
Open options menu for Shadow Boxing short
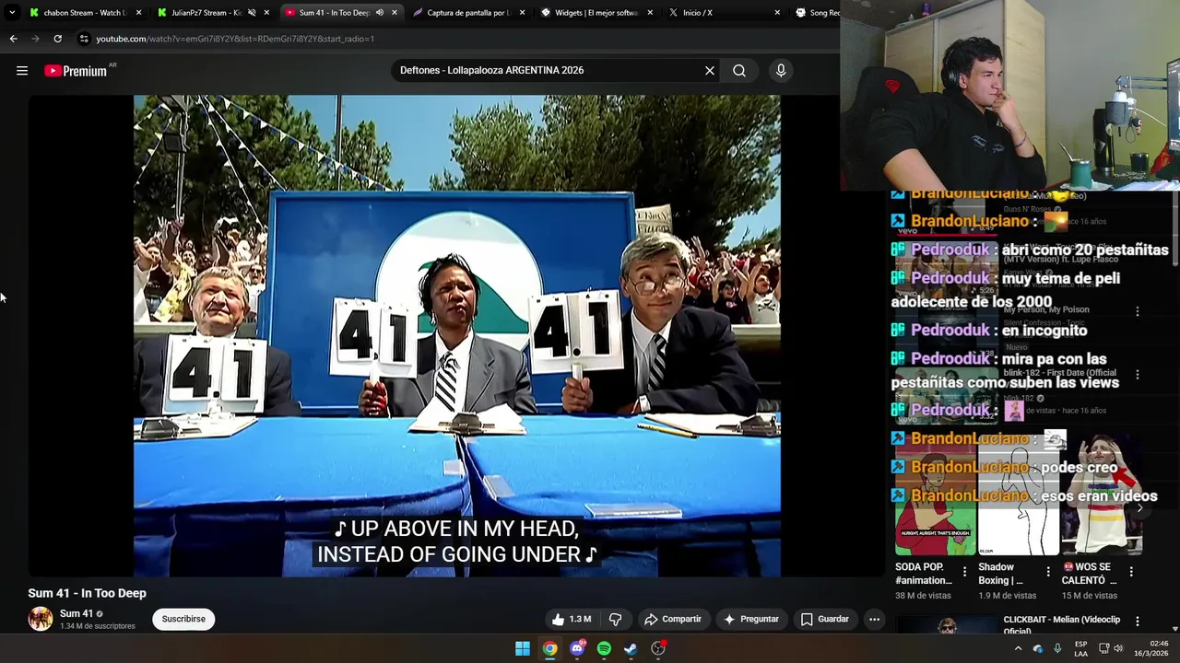[x=1048, y=572]
